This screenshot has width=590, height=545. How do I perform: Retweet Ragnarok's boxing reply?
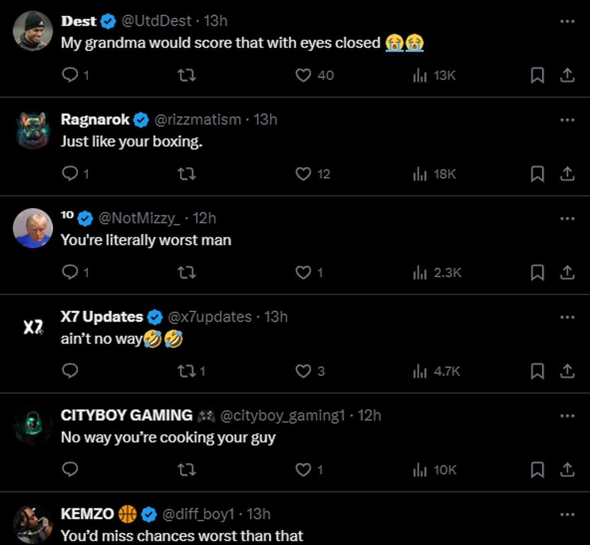(187, 174)
